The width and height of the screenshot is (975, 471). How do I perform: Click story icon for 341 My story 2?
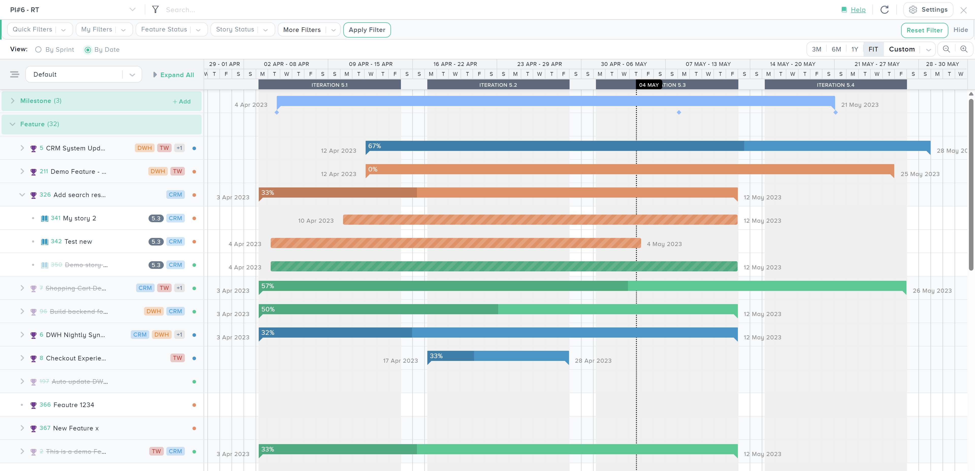[45, 218]
